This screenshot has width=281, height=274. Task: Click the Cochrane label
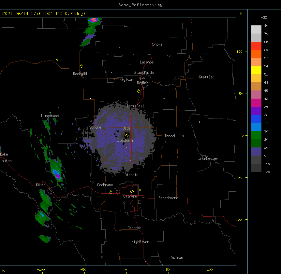[105, 185]
